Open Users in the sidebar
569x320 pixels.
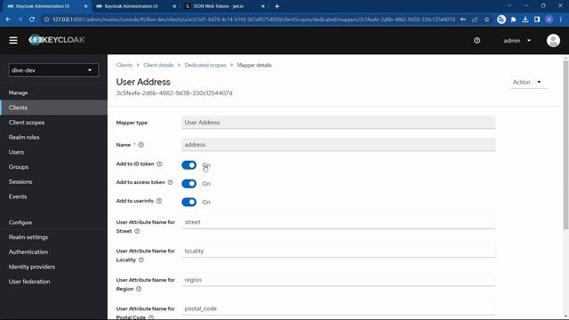[x=53, y=152]
